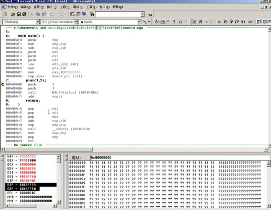Click the EAX register value CCCCCCCC
The image size is (271, 210).
(x=28, y=156)
